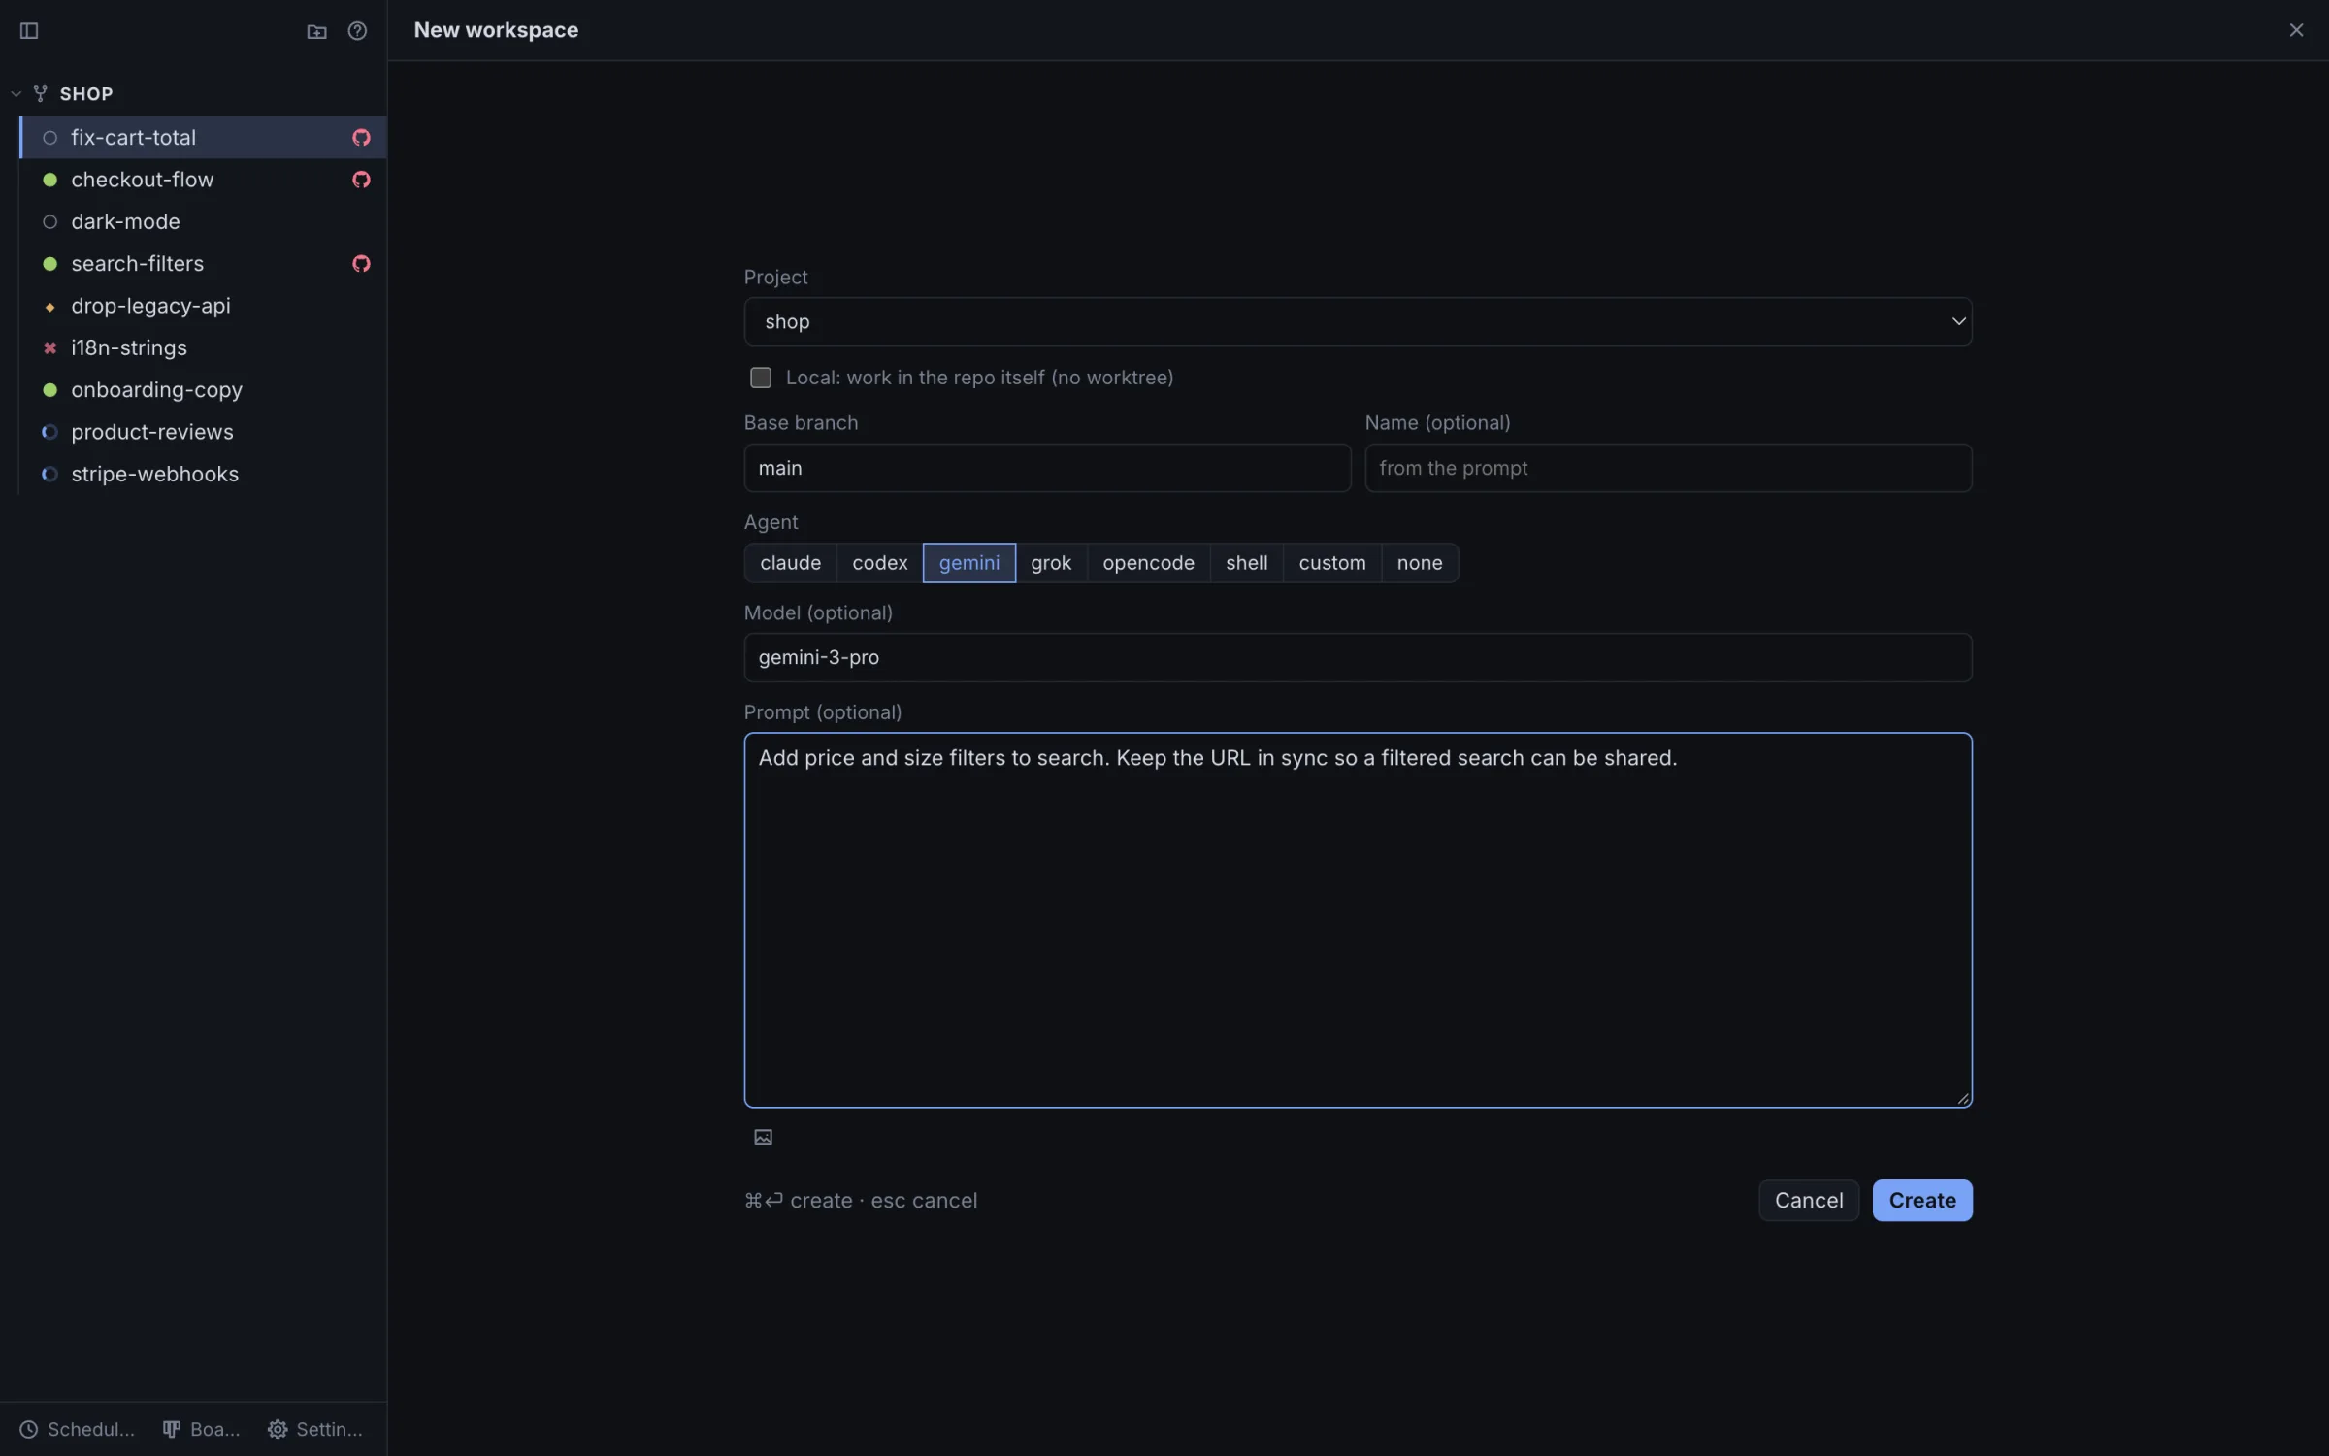Select the opencode agent option
Viewport: 2329px width, 1456px height.
pos(1148,563)
